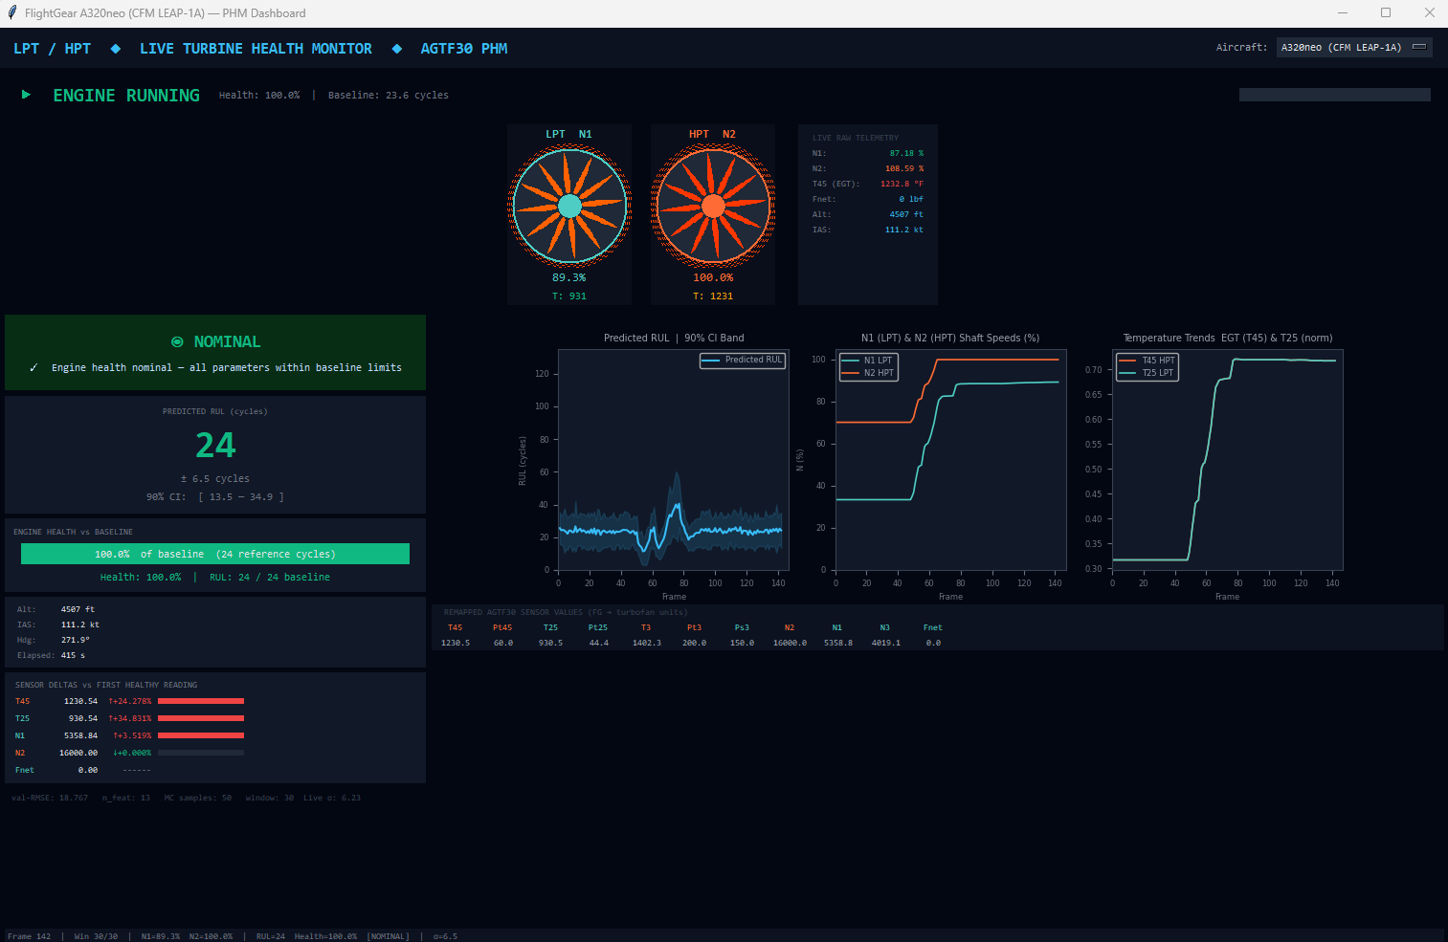
Task: Click the red T45 sensor delta bar
Action: (x=201, y=701)
